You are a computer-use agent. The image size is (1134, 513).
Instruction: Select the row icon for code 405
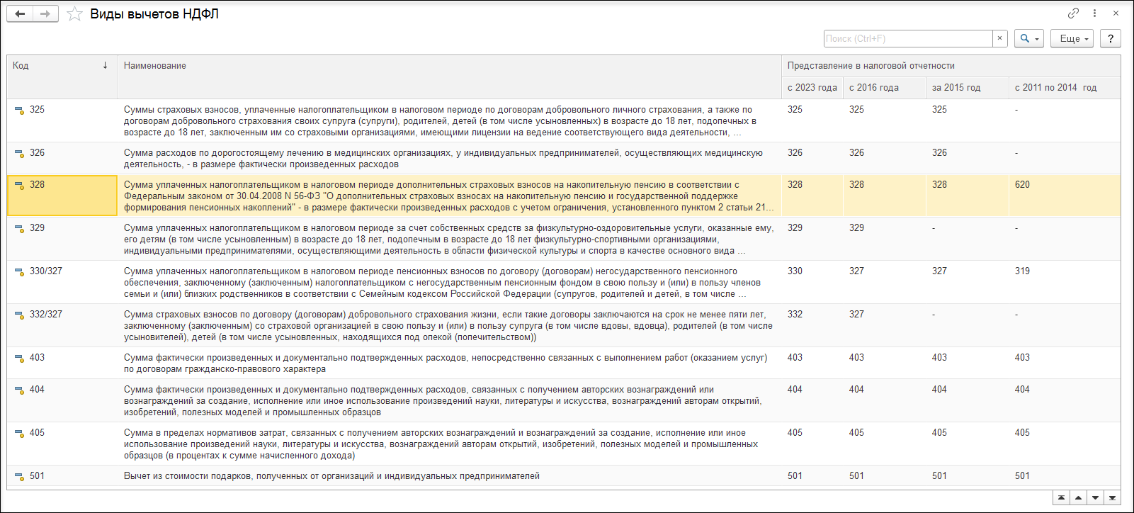pyautogui.click(x=20, y=434)
